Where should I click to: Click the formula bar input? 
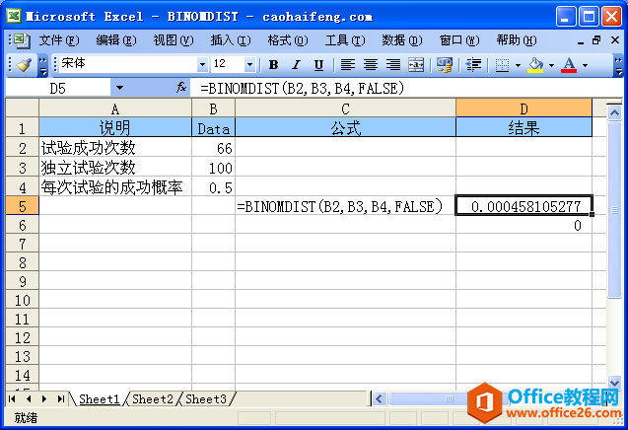click(405, 88)
